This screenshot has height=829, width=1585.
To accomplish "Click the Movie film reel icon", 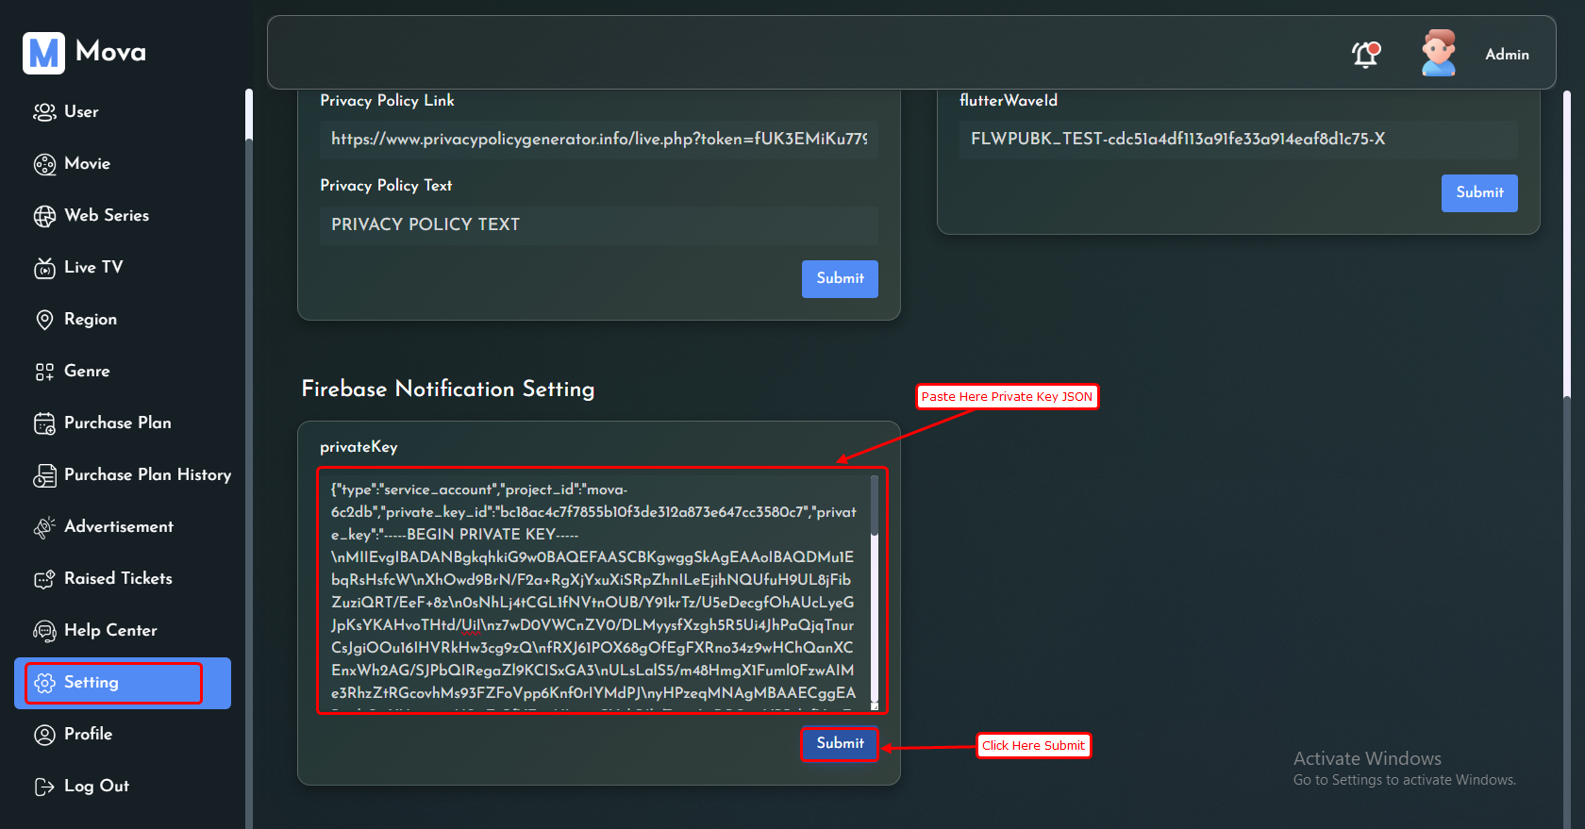I will pos(44,164).
